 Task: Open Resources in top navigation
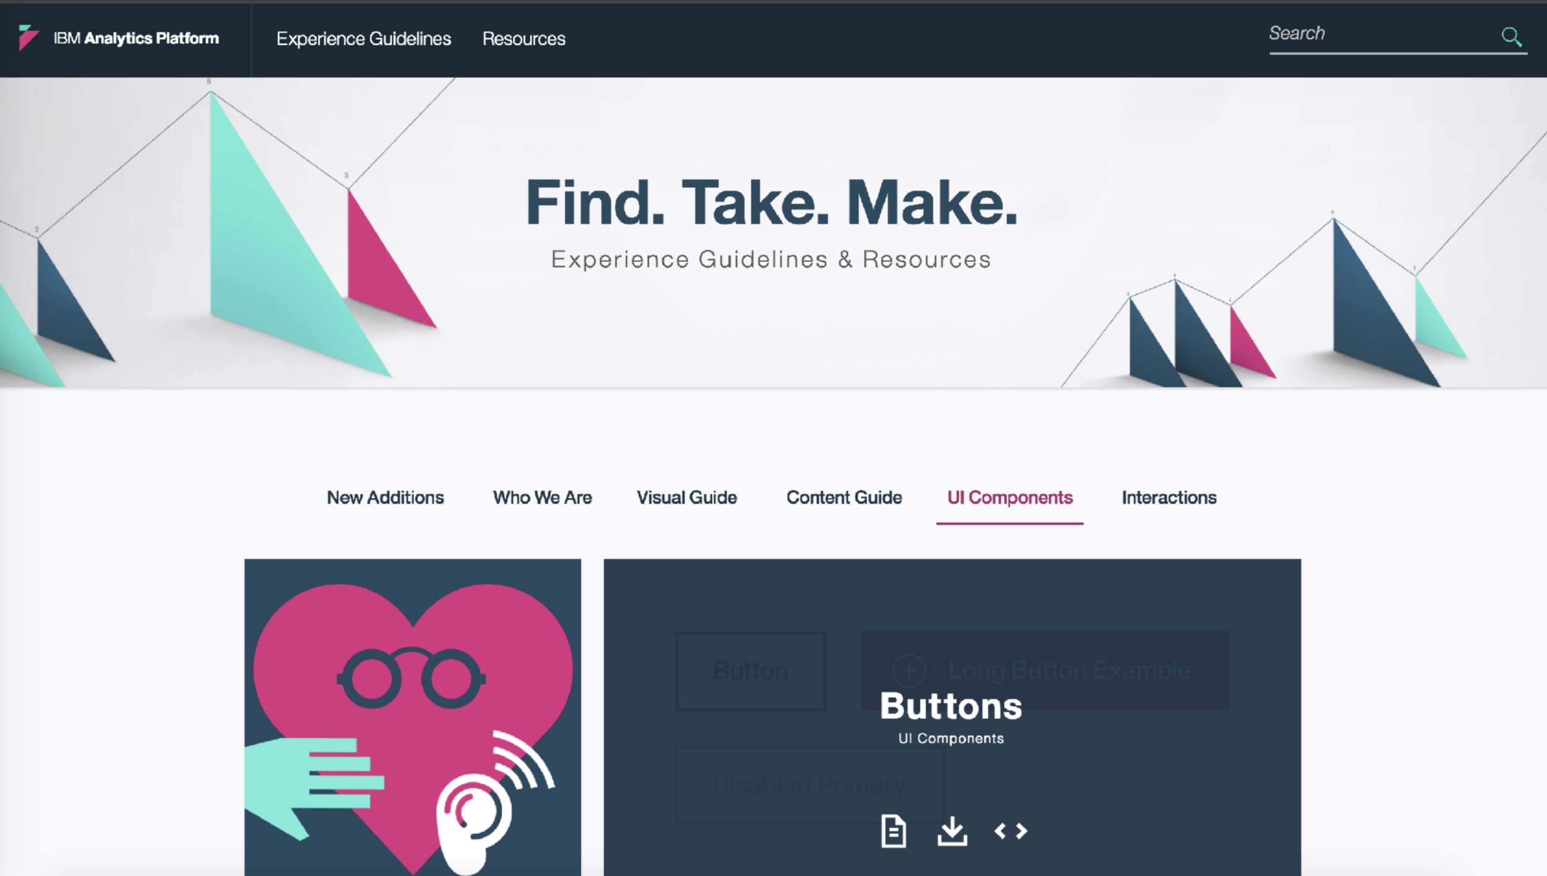click(x=524, y=39)
